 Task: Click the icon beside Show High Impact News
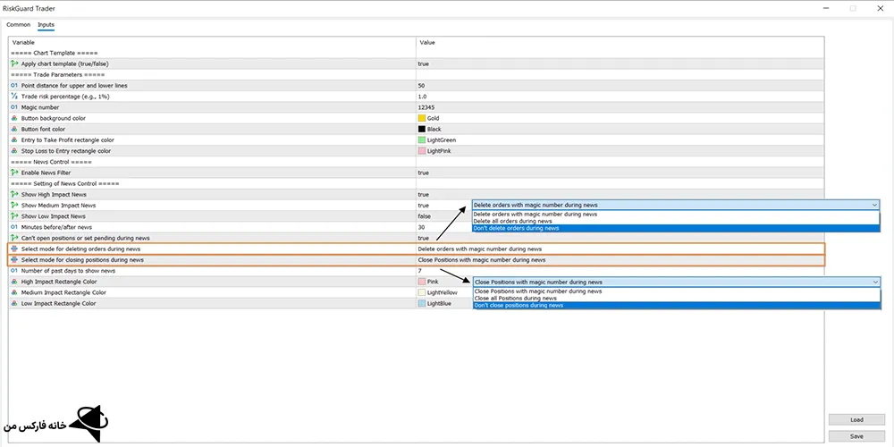pos(14,194)
